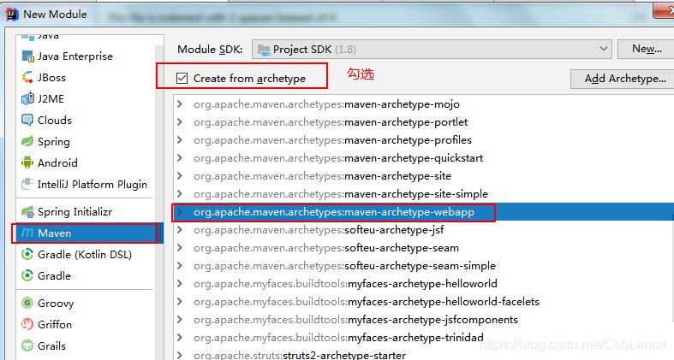Select myfaces-archetype-trinidad archetype

point(338,338)
